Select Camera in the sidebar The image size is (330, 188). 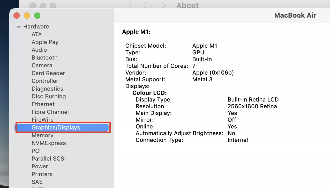[42, 66]
